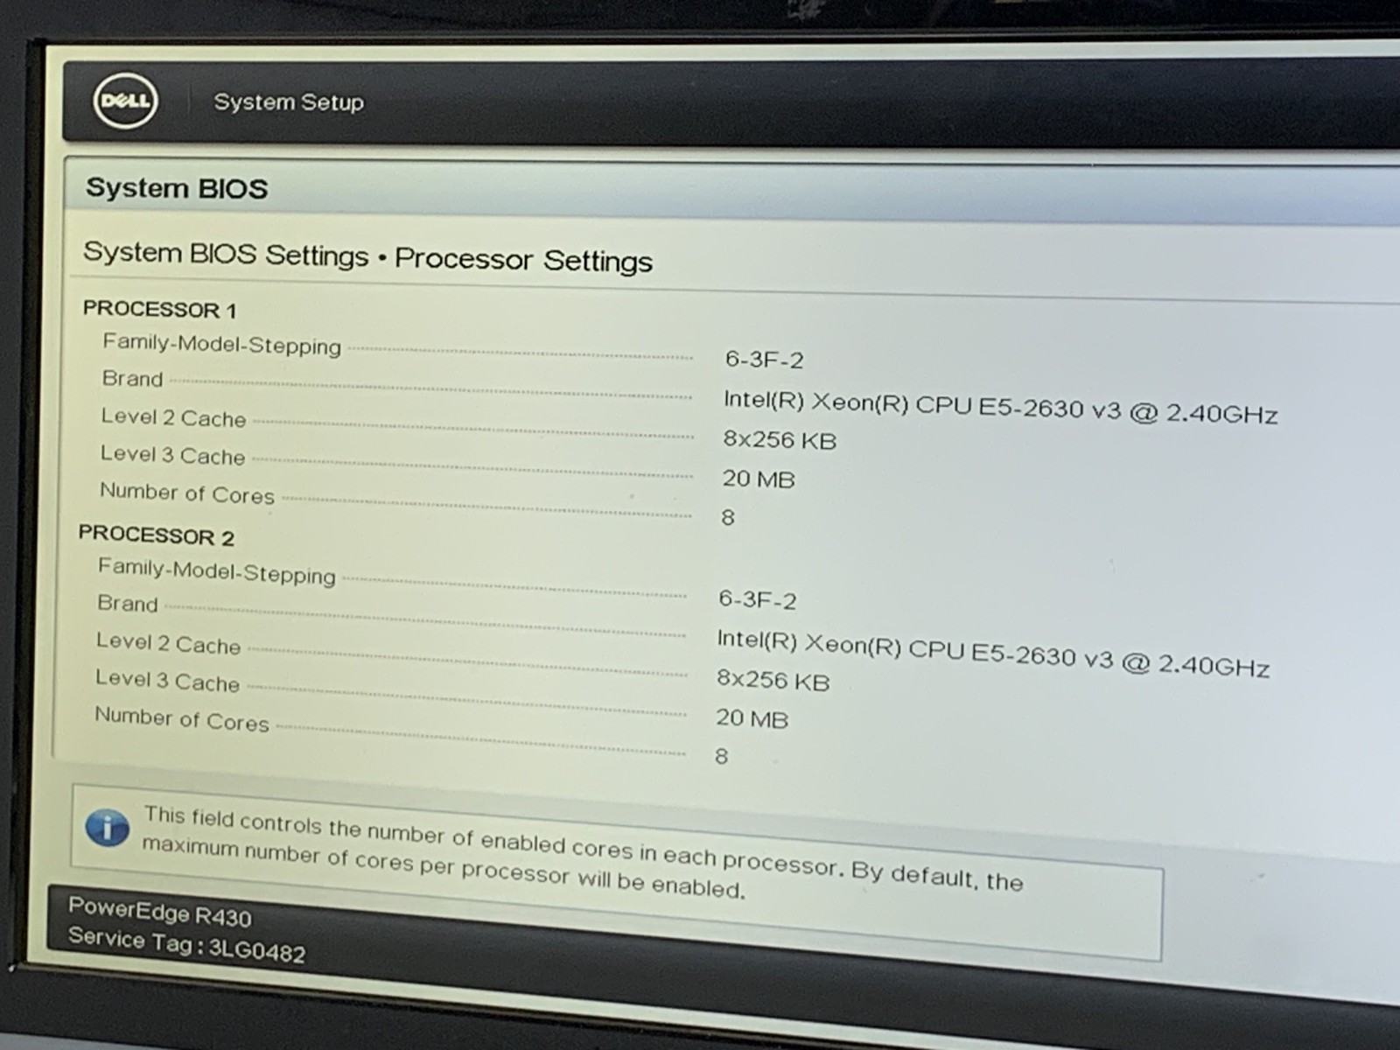This screenshot has height=1050, width=1400.
Task: Select the PowerEdge R430 model text
Action: point(160,912)
